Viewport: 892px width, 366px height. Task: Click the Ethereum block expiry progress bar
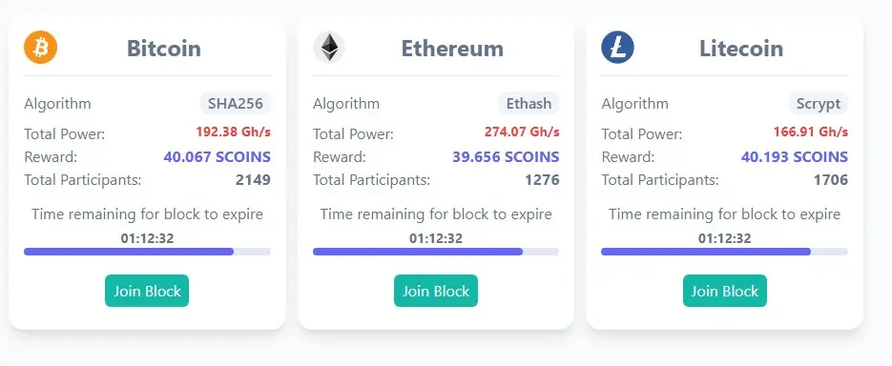[436, 252]
